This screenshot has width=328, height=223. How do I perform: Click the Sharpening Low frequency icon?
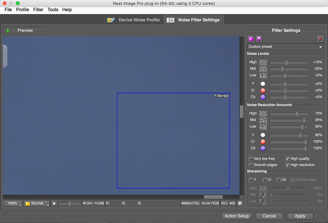pyautogui.click(x=263, y=201)
